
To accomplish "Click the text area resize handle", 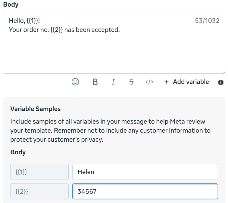I will click(x=223, y=72).
